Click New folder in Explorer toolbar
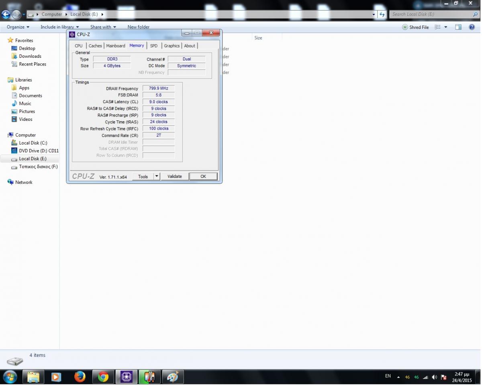This screenshot has height=385, width=482. coord(139,27)
